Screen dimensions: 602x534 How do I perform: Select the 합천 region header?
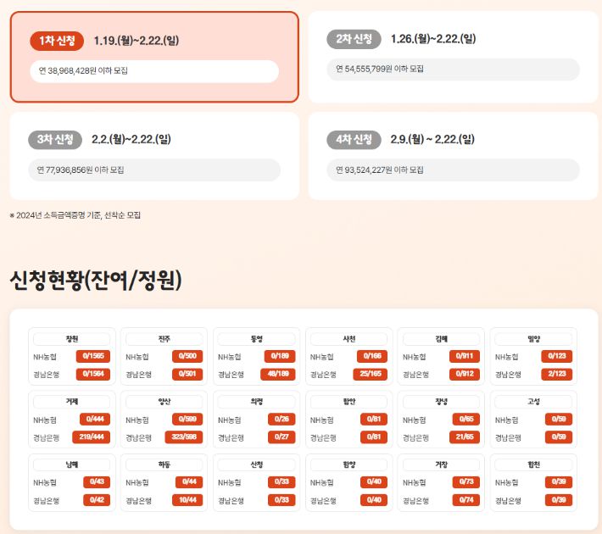click(x=534, y=464)
